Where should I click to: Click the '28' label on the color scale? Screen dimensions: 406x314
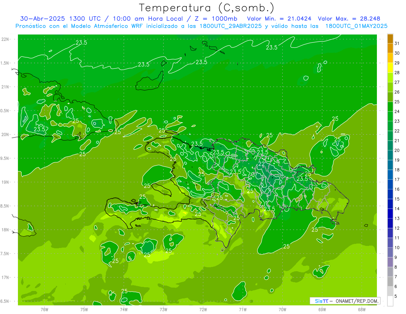tap(397, 72)
